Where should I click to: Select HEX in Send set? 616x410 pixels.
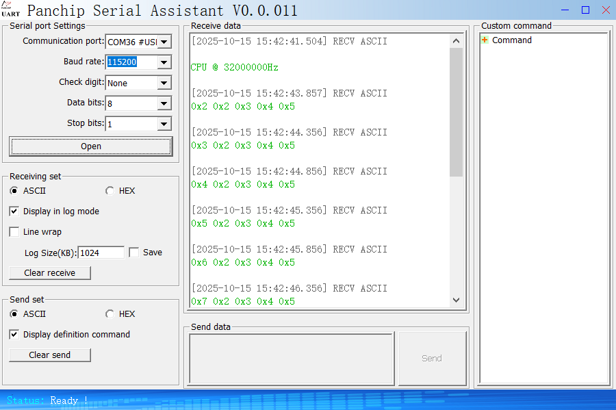pos(110,314)
